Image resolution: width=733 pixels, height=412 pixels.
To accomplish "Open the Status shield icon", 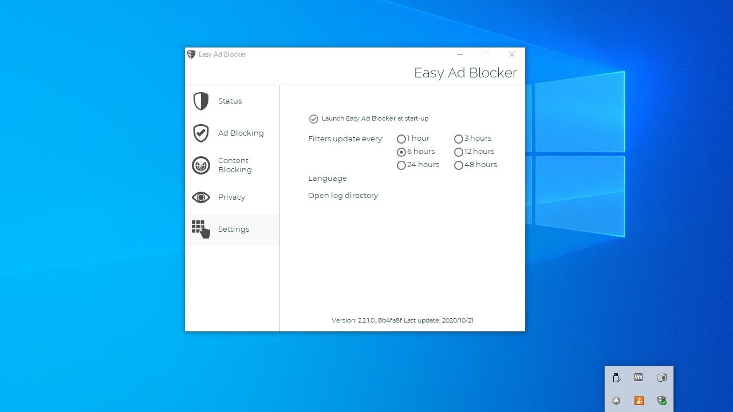I will pos(201,101).
